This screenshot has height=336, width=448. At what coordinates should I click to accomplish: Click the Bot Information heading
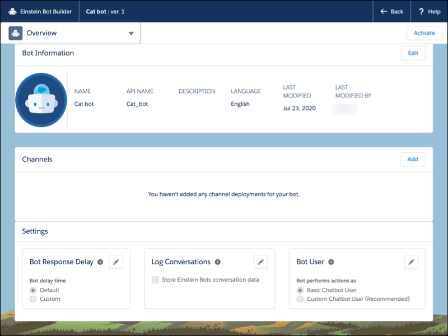(48, 53)
